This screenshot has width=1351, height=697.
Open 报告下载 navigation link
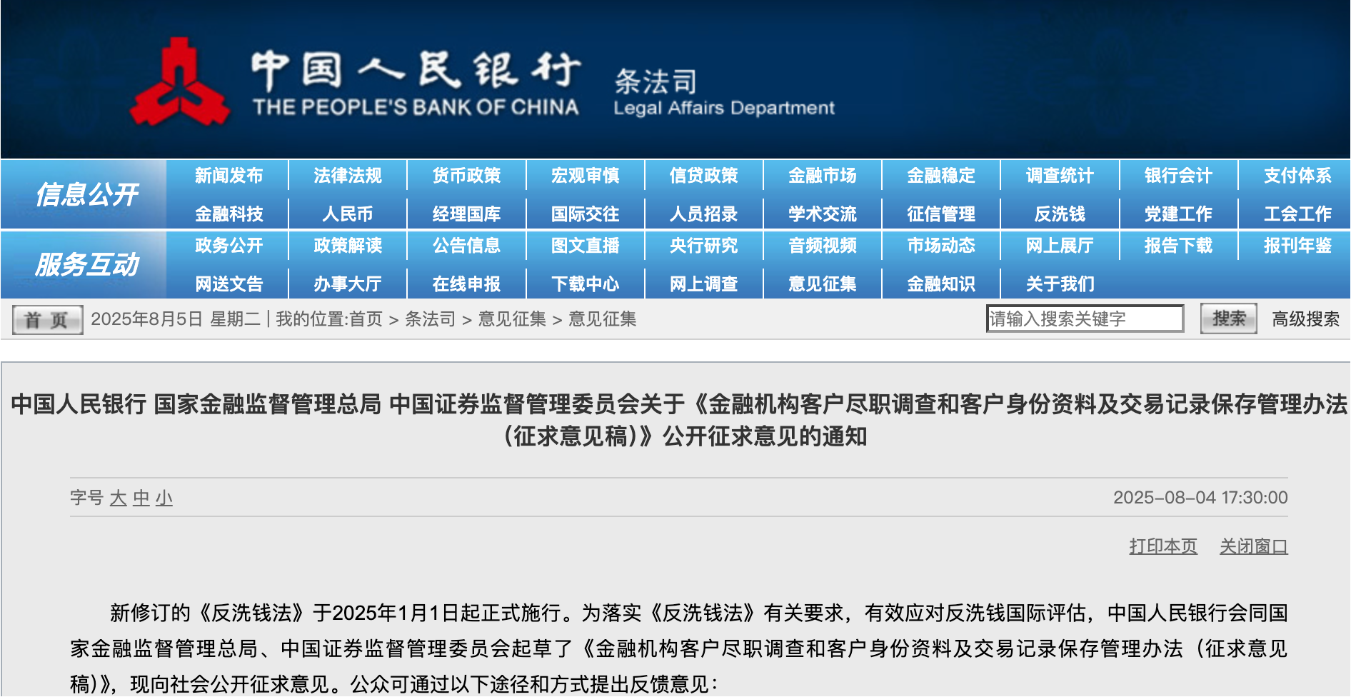tap(1179, 246)
